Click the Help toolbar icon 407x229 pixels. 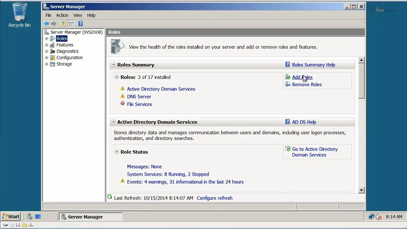click(80, 24)
